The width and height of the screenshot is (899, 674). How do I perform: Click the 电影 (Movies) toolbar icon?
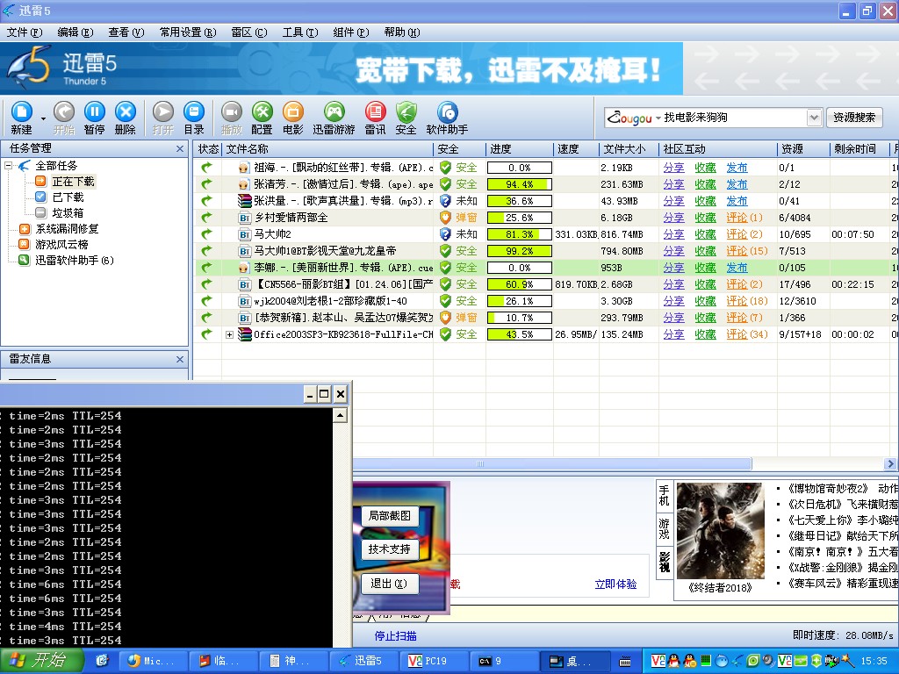tap(293, 112)
